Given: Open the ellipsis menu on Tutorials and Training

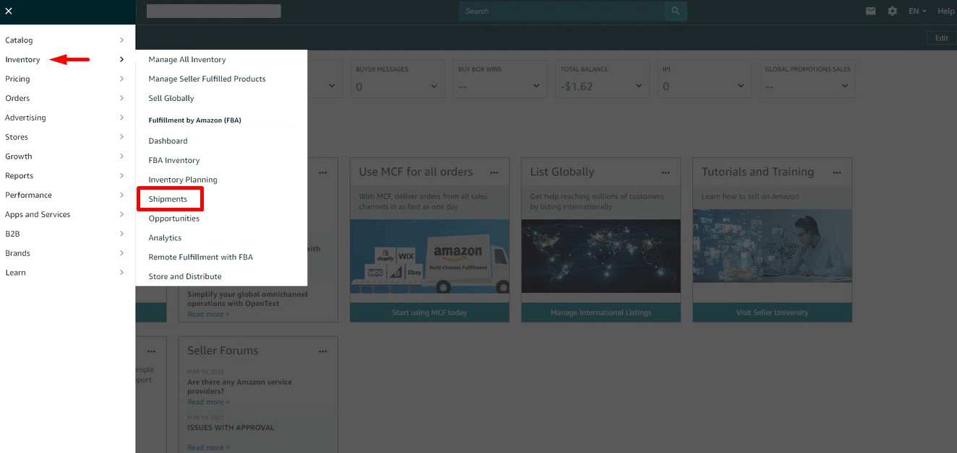Looking at the screenshot, I should [837, 172].
